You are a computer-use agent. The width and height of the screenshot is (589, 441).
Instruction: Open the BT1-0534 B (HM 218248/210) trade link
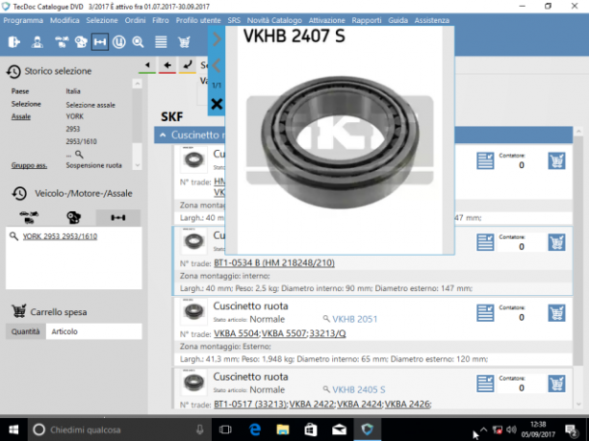(274, 263)
